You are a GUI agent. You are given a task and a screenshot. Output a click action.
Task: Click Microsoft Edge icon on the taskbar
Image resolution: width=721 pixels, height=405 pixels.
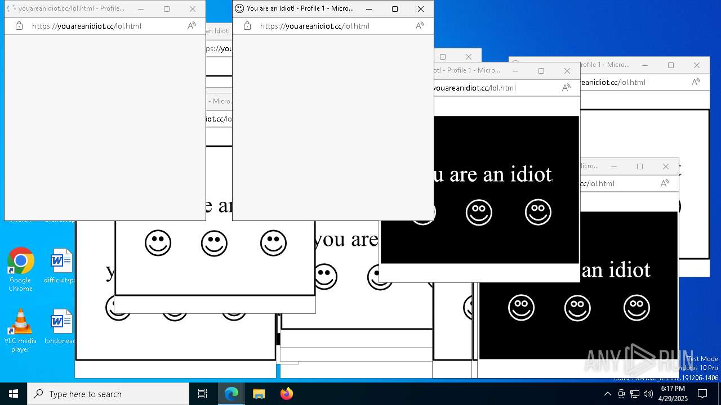point(232,394)
